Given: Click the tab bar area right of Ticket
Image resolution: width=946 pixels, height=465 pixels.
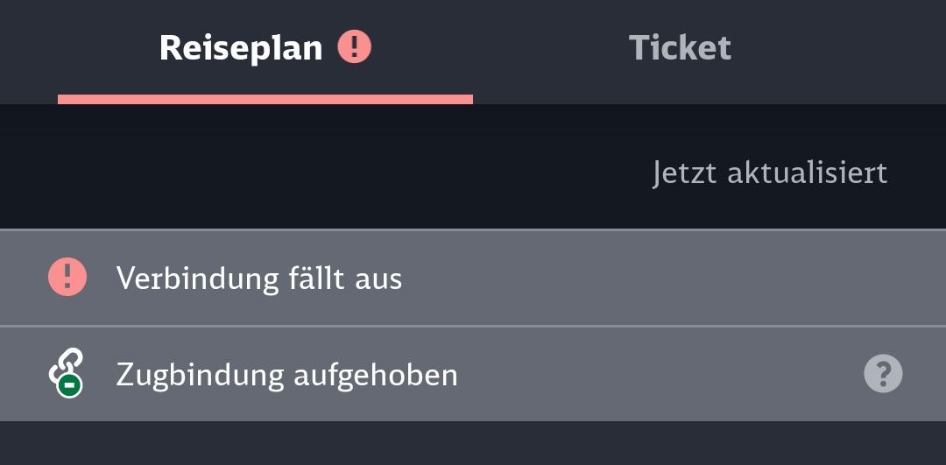Looking at the screenshot, I should pos(841,47).
